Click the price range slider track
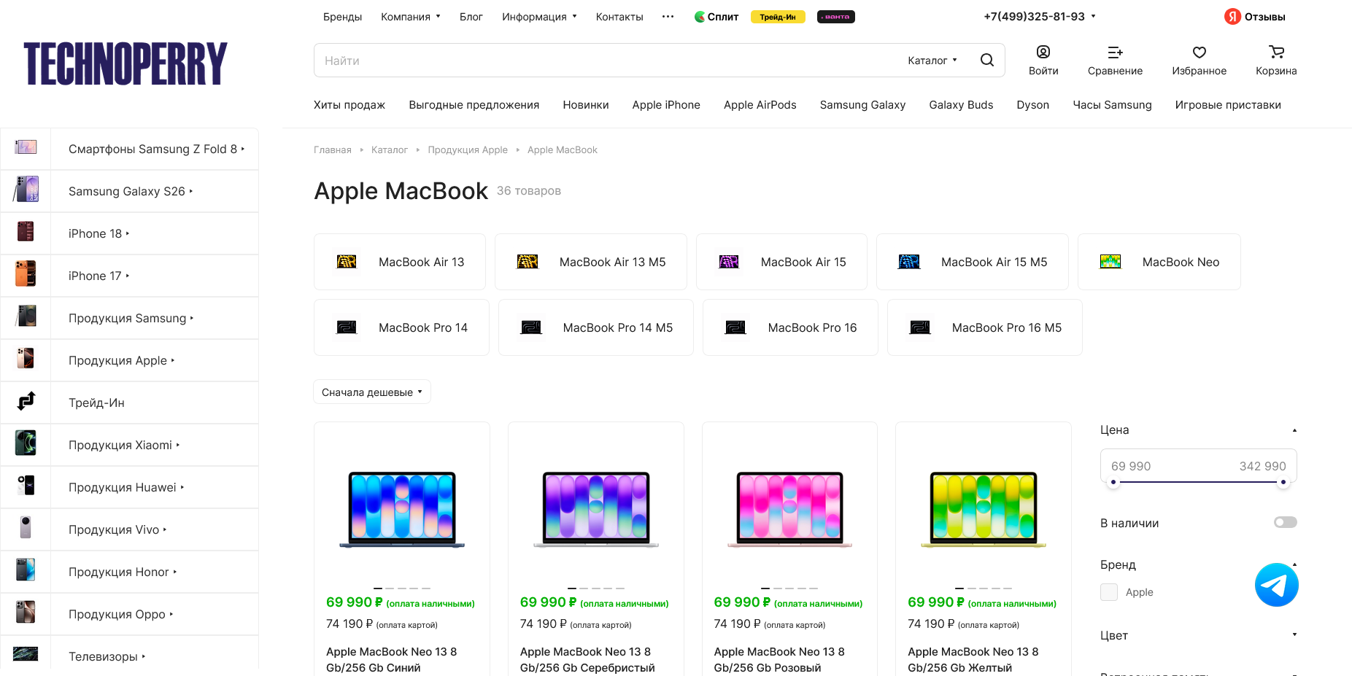Screen dimensions: 1352x676 click(x=1198, y=482)
